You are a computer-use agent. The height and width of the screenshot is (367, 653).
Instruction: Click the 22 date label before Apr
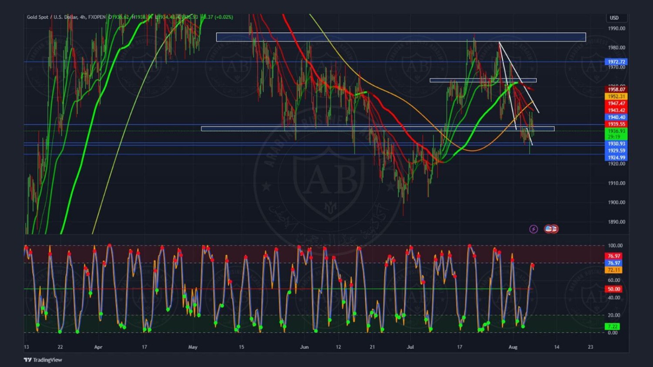[60, 347]
